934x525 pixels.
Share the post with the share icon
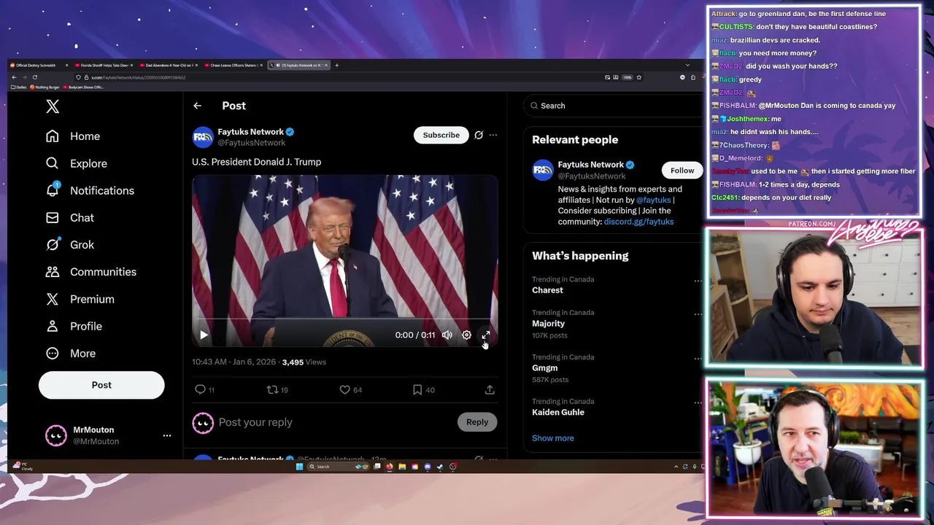[x=490, y=390]
